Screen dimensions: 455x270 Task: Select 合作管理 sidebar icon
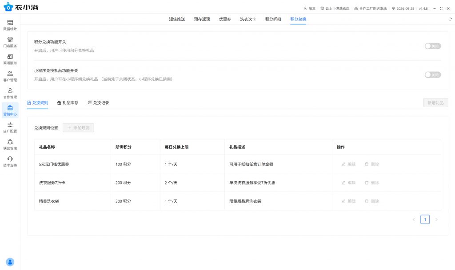click(10, 93)
